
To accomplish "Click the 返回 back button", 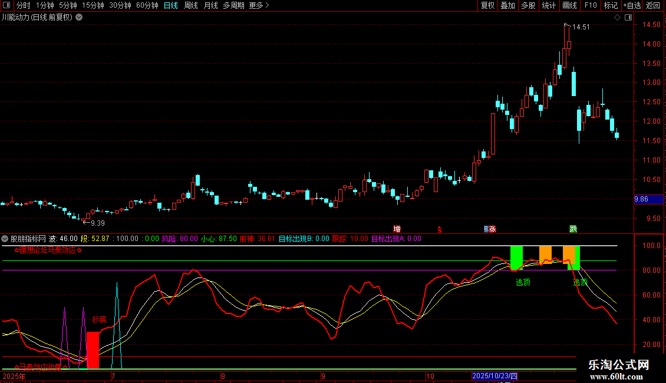I will [653, 6].
